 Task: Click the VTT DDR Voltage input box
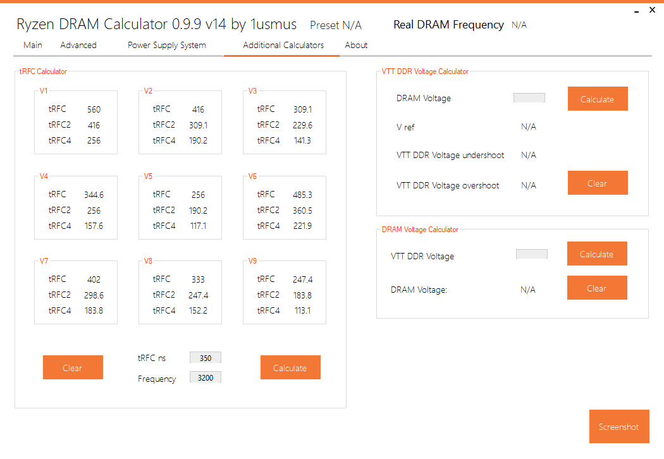tap(532, 254)
